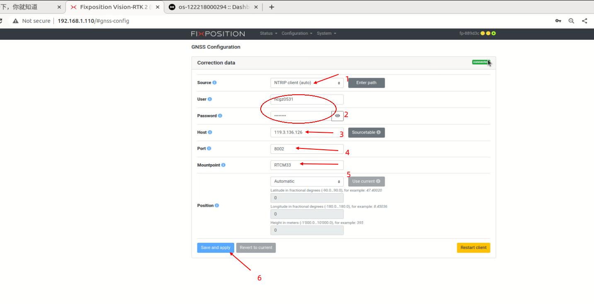Click the Latitude input field
The image size is (594, 304).
tap(307, 198)
